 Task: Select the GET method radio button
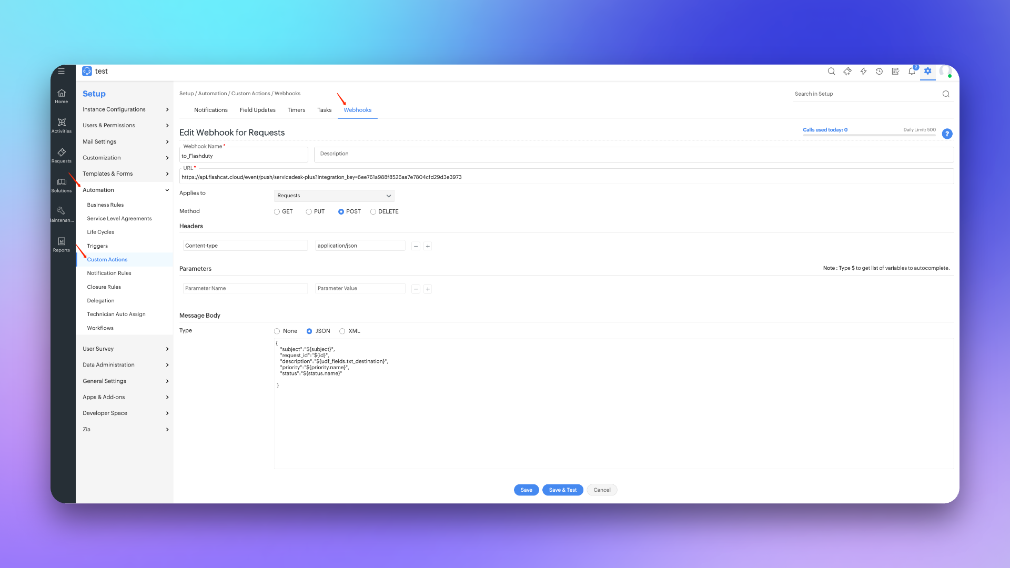[277, 211]
